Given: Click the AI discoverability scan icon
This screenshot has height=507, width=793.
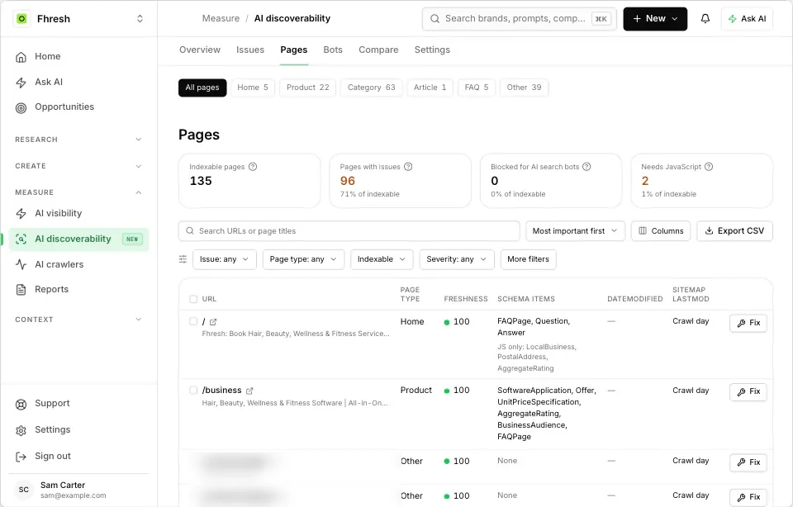Looking at the screenshot, I should tap(21, 239).
